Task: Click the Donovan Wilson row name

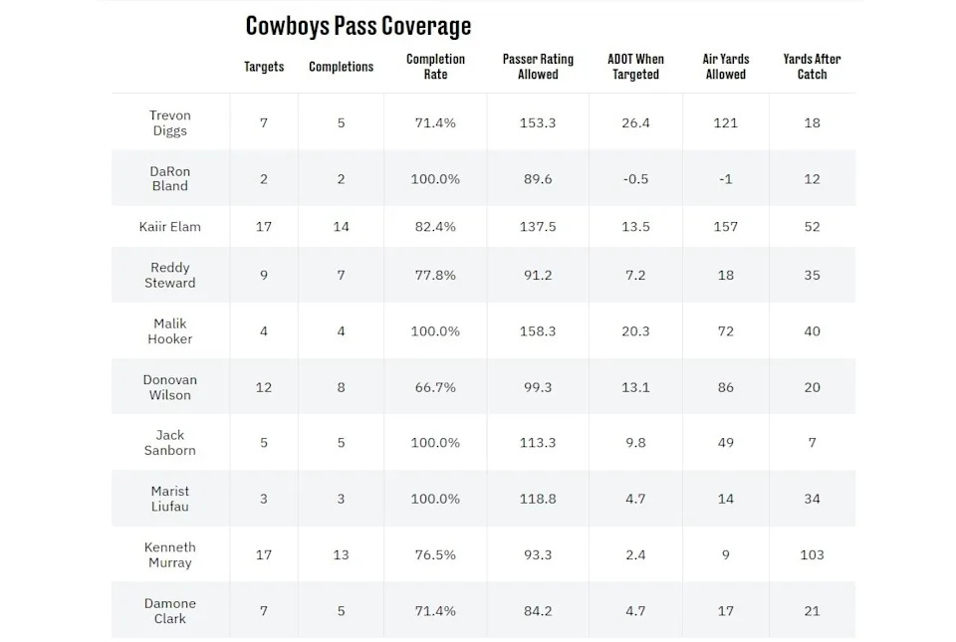Action: (x=170, y=387)
